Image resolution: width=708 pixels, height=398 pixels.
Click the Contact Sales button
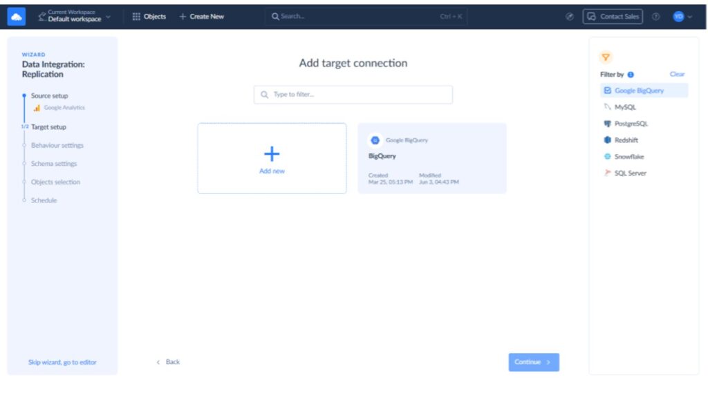(x=613, y=17)
